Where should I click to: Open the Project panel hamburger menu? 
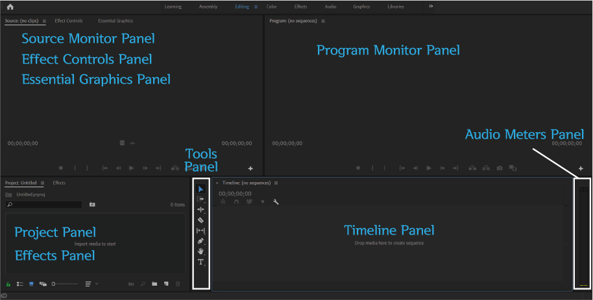pyautogui.click(x=42, y=183)
